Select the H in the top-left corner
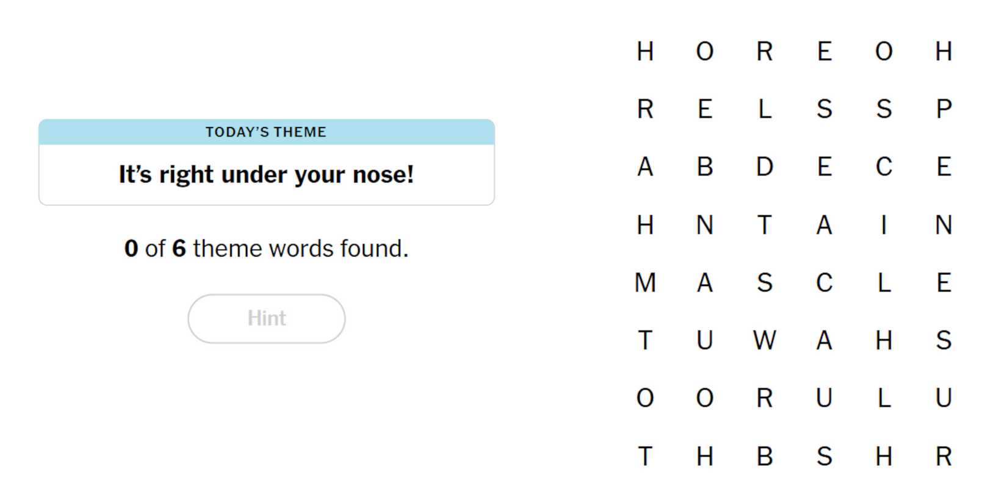Viewport: 1007px width, 503px height. 645,51
